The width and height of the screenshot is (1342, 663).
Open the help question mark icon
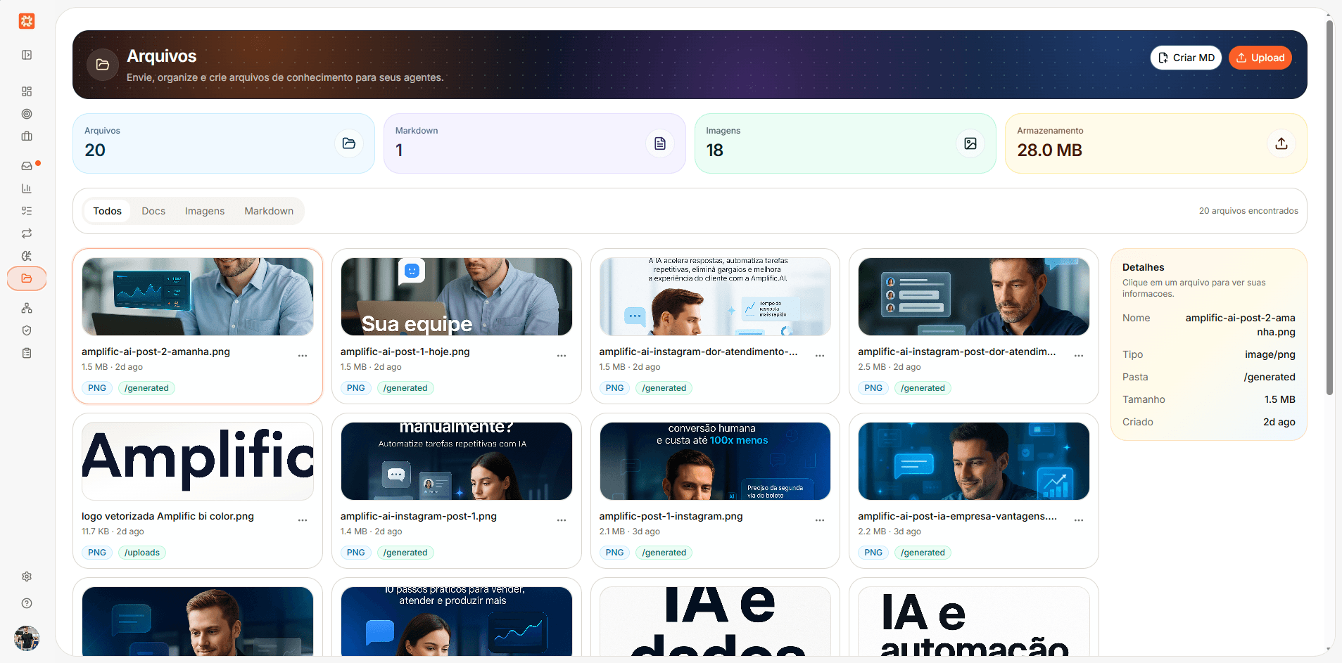click(x=27, y=603)
